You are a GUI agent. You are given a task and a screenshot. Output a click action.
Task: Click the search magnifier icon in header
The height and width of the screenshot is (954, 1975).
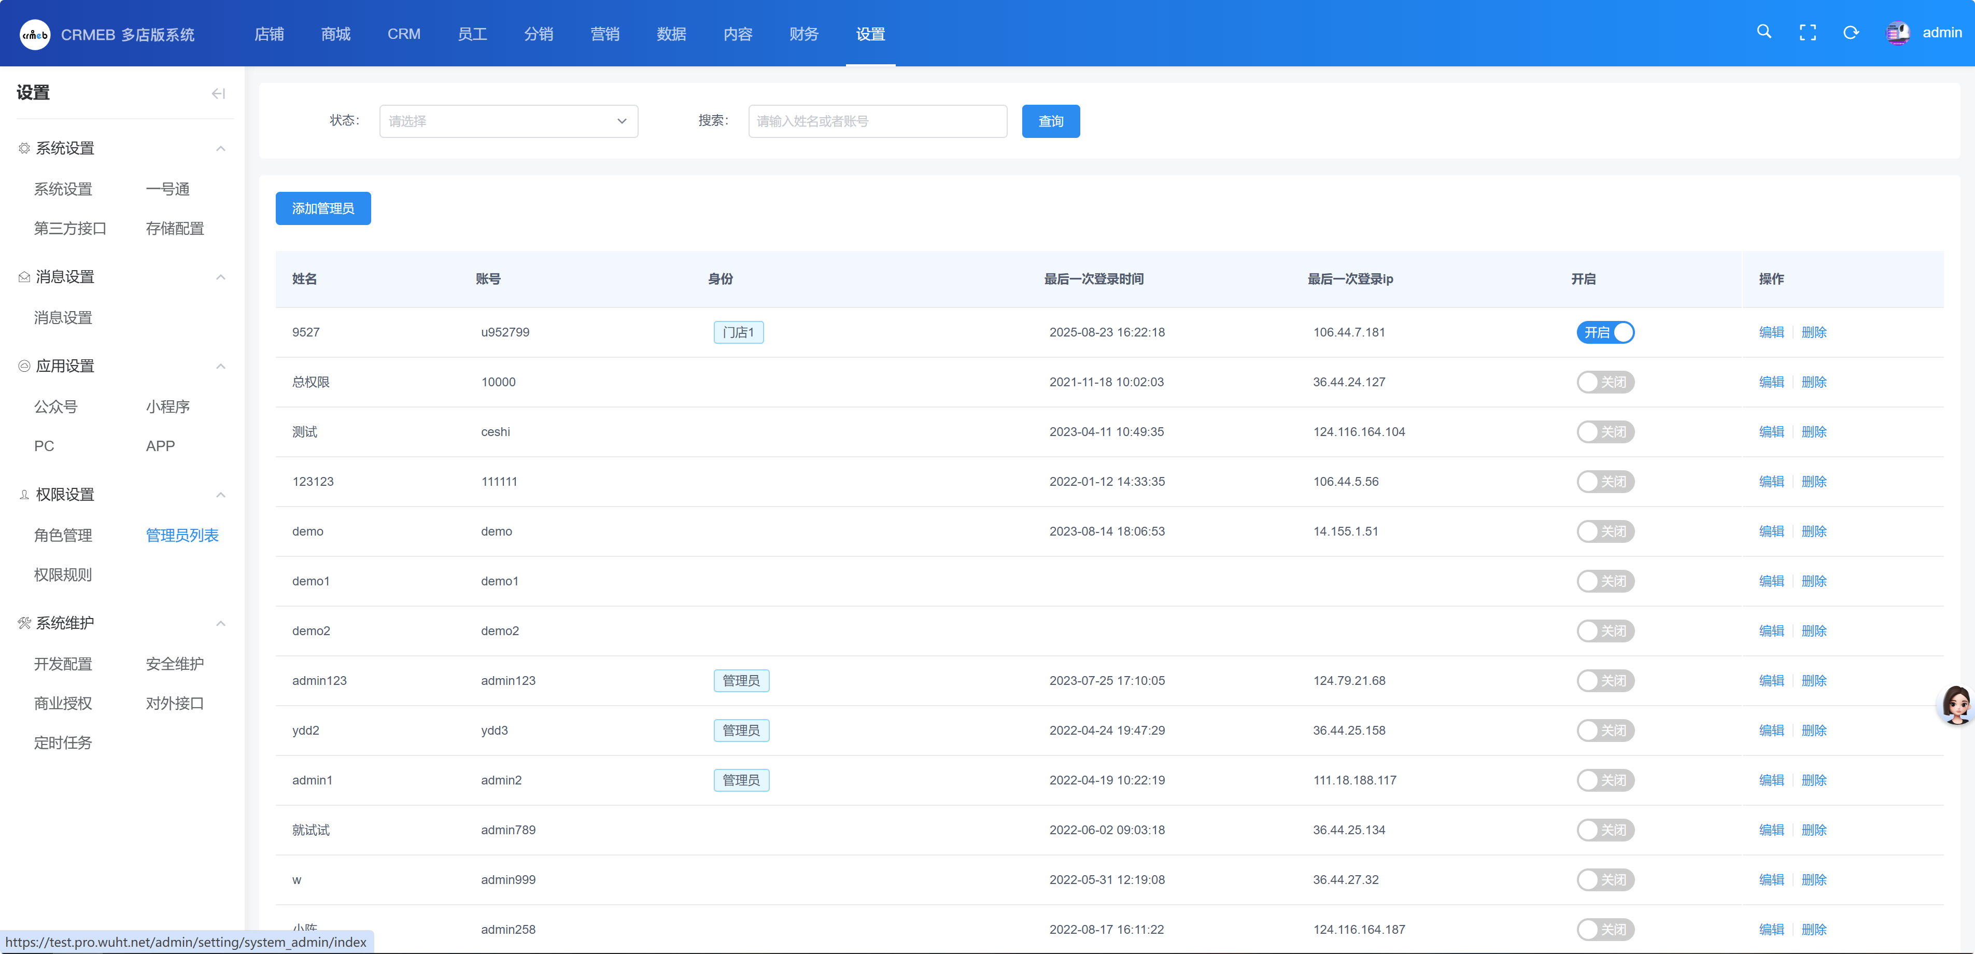(1764, 32)
